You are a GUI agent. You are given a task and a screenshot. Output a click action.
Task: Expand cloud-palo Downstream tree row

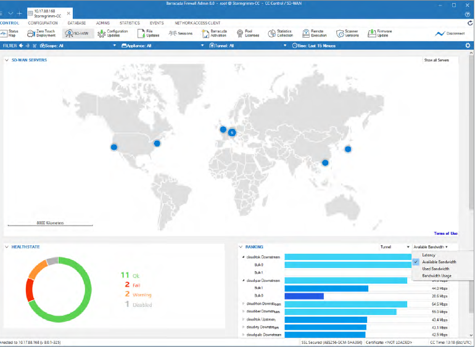(x=243, y=335)
